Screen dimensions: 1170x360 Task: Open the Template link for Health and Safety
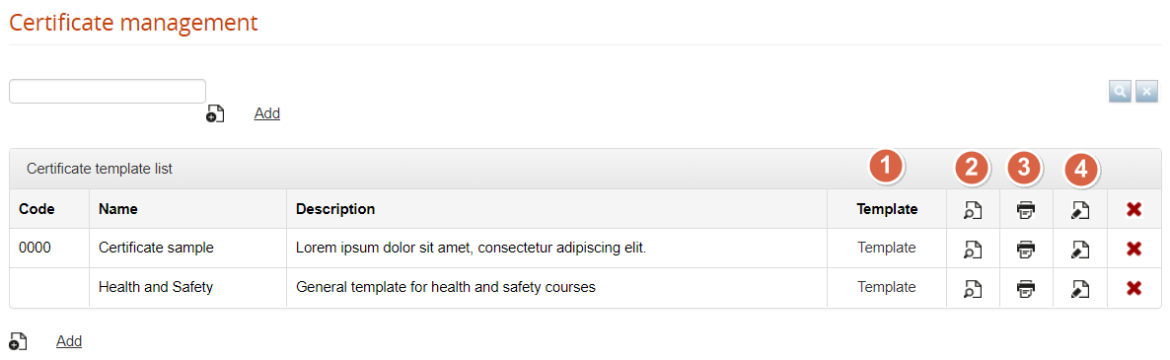point(887,287)
